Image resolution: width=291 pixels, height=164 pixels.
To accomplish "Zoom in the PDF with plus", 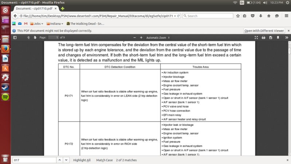I will (x=141, y=38).
